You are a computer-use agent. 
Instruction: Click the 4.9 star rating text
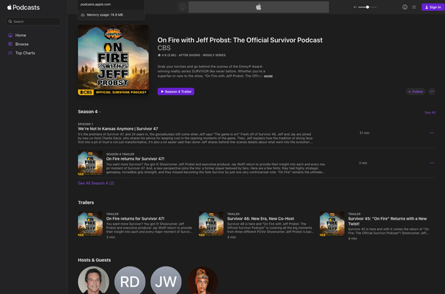click(x=167, y=56)
